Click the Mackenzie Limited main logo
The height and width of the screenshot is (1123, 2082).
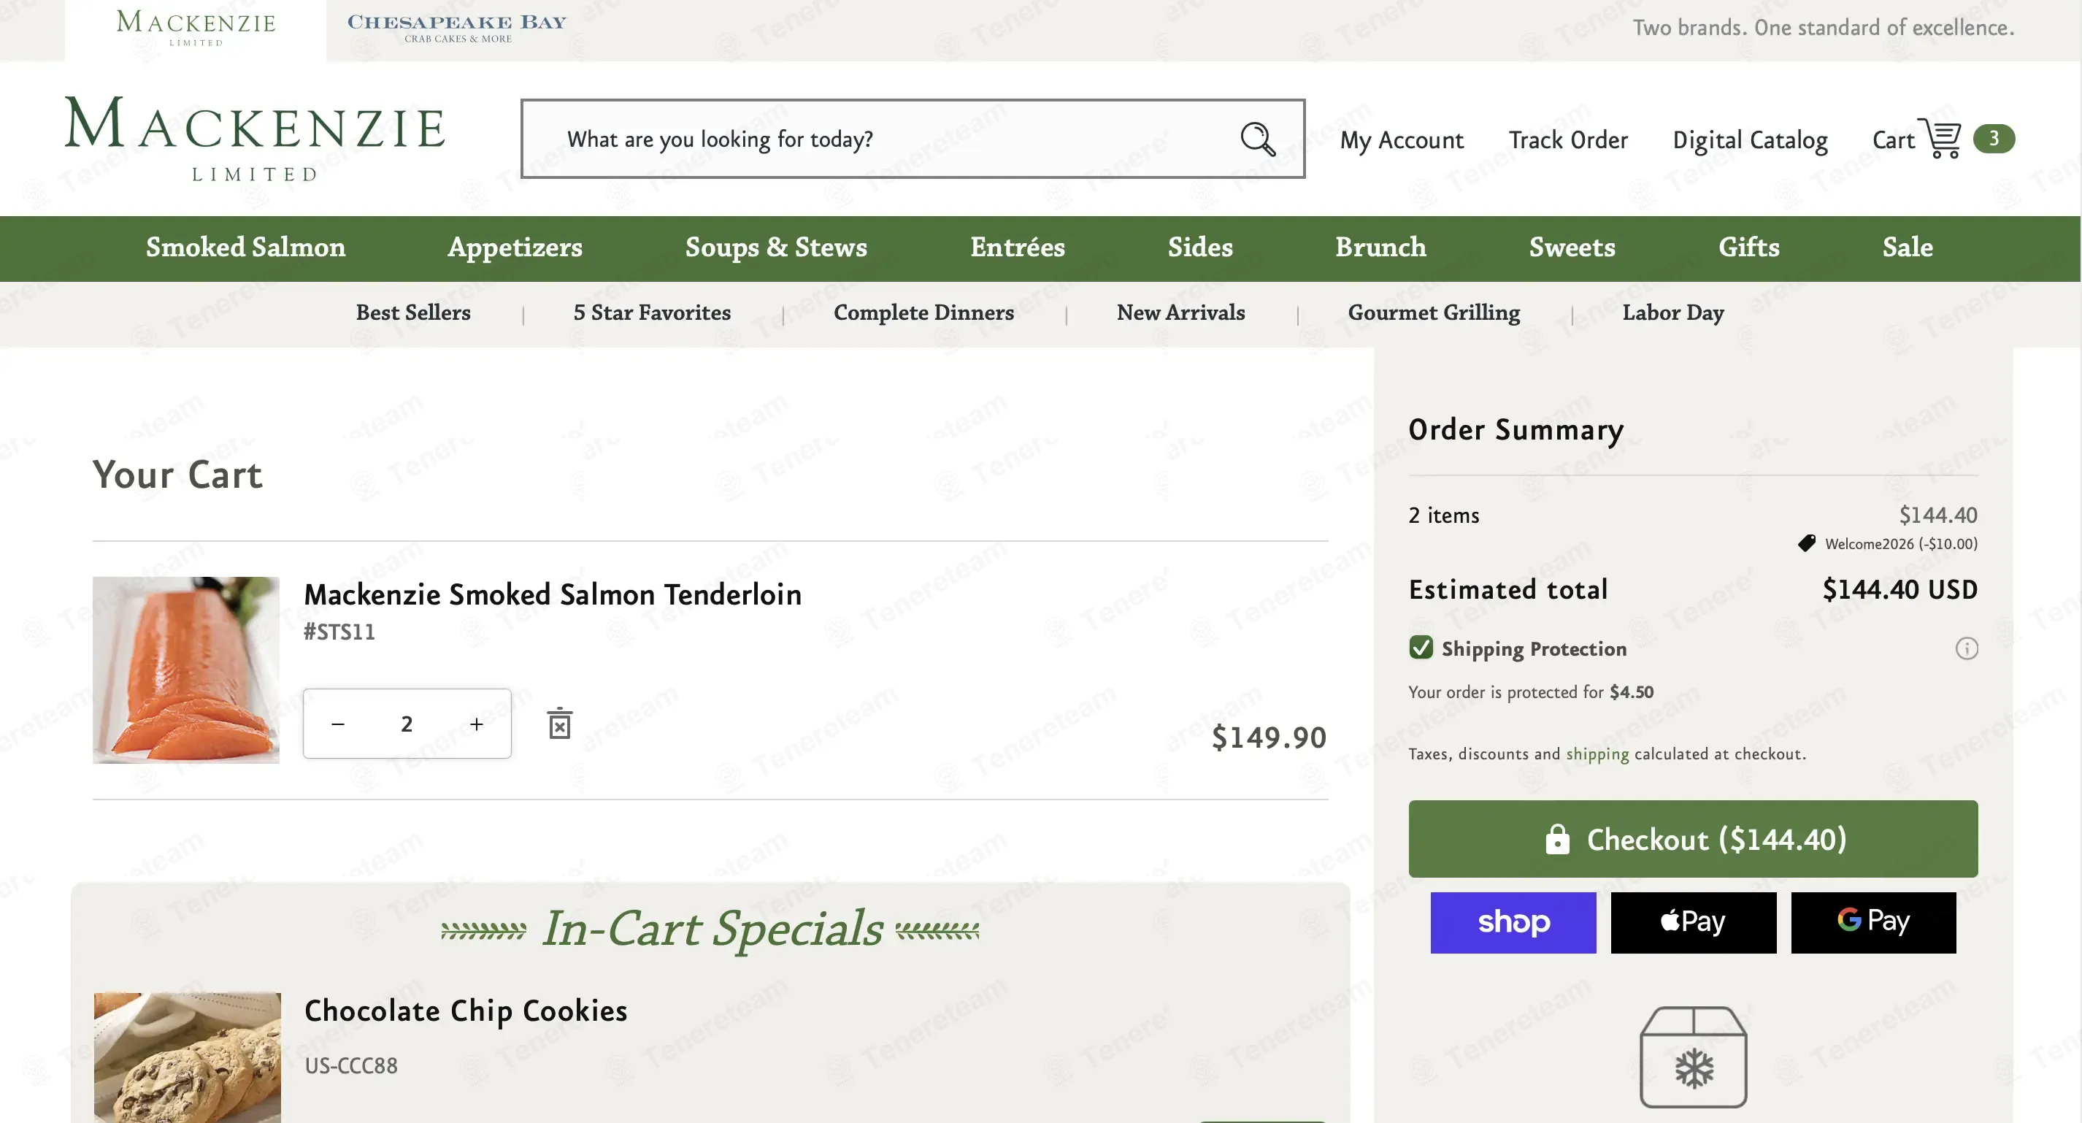[x=255, y=138]
